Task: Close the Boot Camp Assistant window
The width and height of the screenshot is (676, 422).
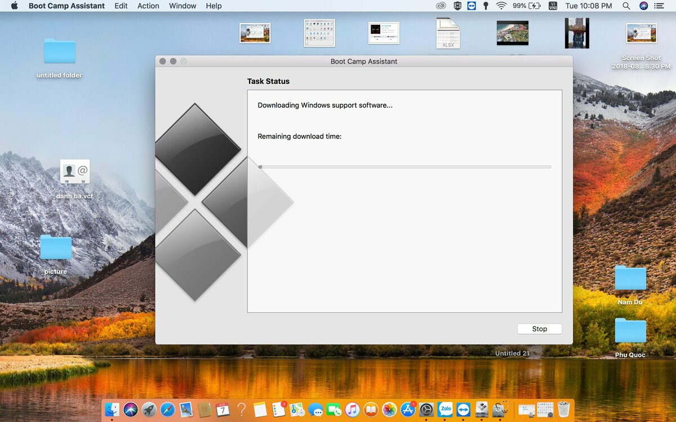Action: pyautogui.click(x=163, y=61)
